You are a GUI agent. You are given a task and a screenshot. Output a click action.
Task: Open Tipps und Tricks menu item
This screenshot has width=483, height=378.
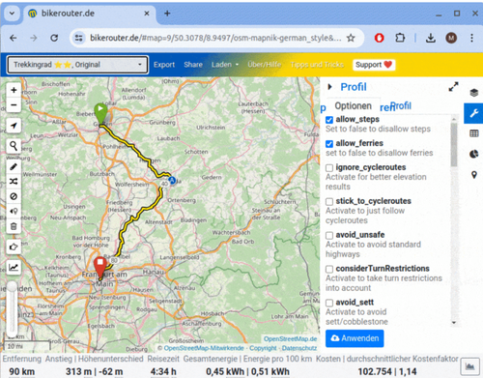pos(317,65)
